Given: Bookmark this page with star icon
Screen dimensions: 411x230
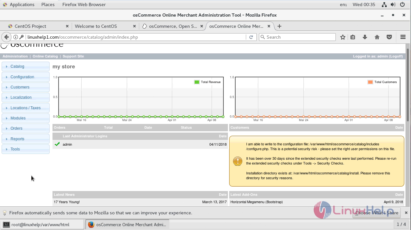Looking at the screenshot, I should [343, 37].
